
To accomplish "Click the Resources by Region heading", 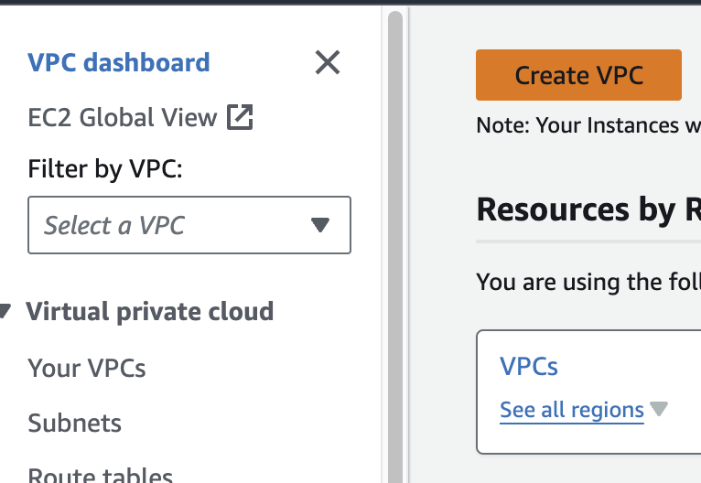I will pyautogui.click(x=588, y=210).
